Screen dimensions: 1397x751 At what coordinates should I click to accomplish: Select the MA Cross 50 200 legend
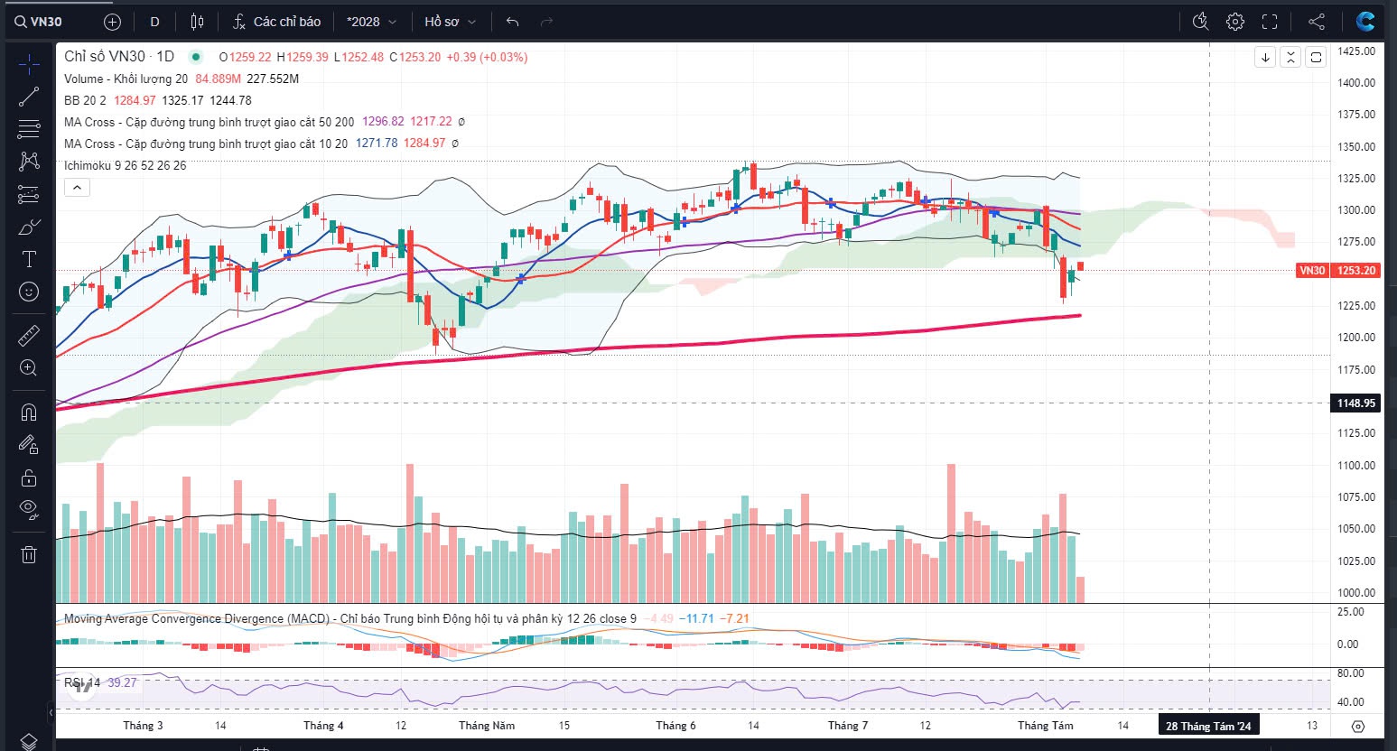[209, 122]
